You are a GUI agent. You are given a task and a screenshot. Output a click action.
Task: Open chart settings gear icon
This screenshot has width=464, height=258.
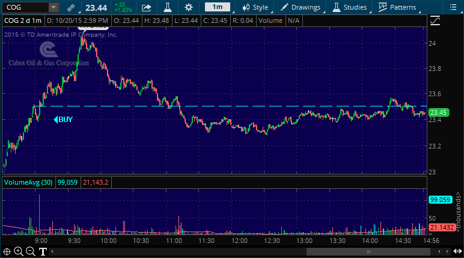189,7
